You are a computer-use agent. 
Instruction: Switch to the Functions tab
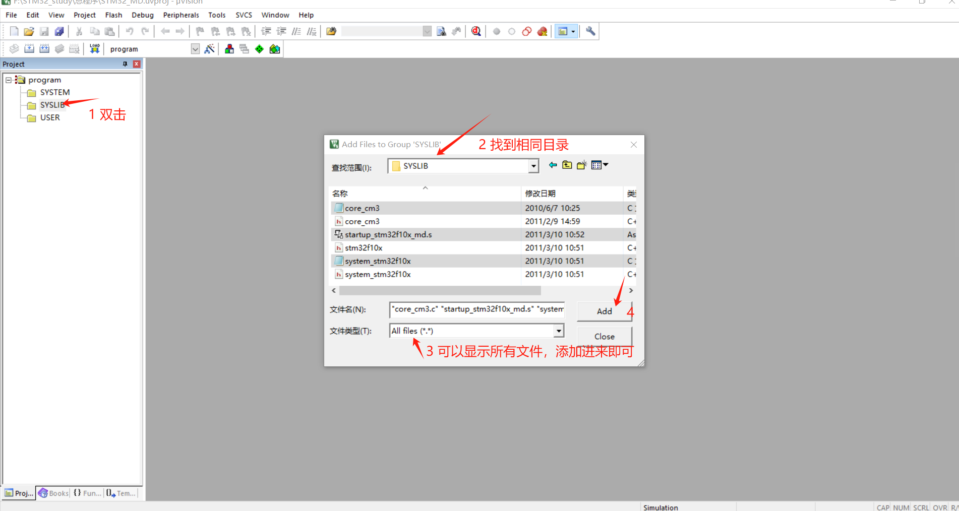(x=87, y=493)
